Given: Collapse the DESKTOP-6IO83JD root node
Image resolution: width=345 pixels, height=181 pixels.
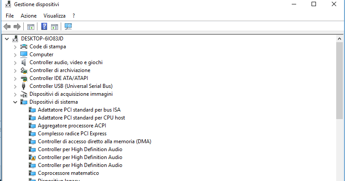Looking at the screenshot, I should click(7, 39).
